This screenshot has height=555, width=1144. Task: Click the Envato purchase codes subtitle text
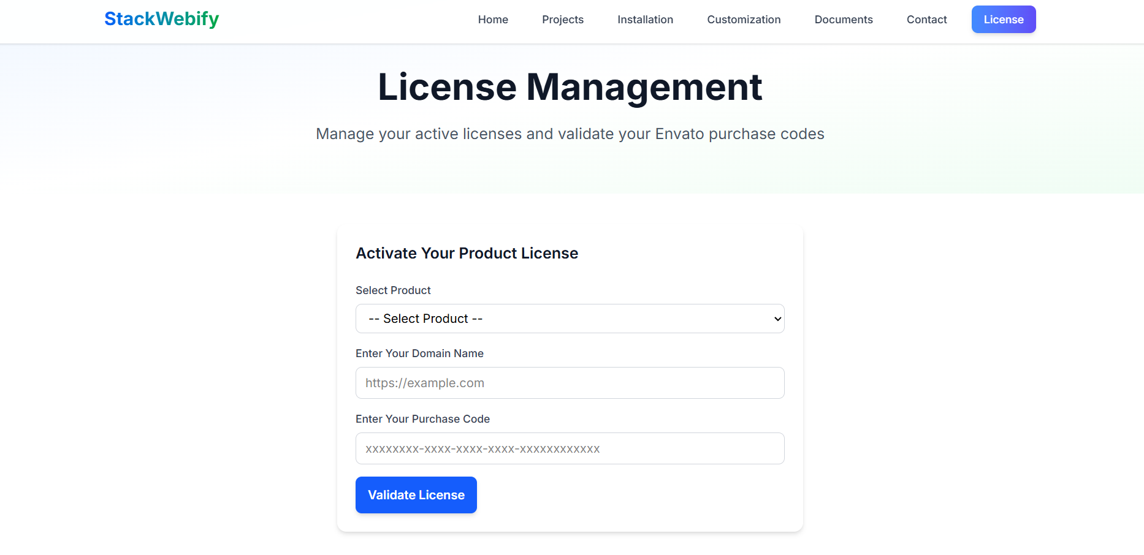pos(570,134)
